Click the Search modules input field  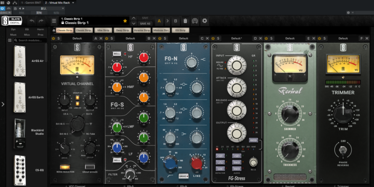pos(30,40)
